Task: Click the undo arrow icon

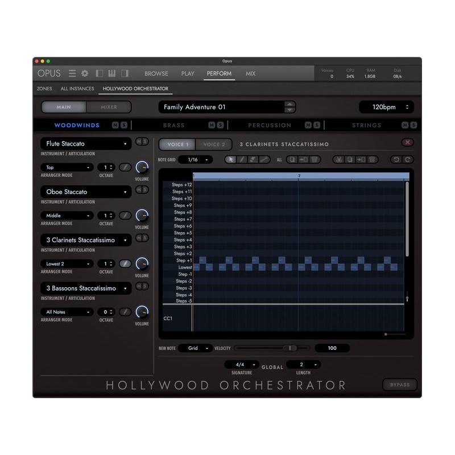Action: pyautogui.click(x=398, y=160)
